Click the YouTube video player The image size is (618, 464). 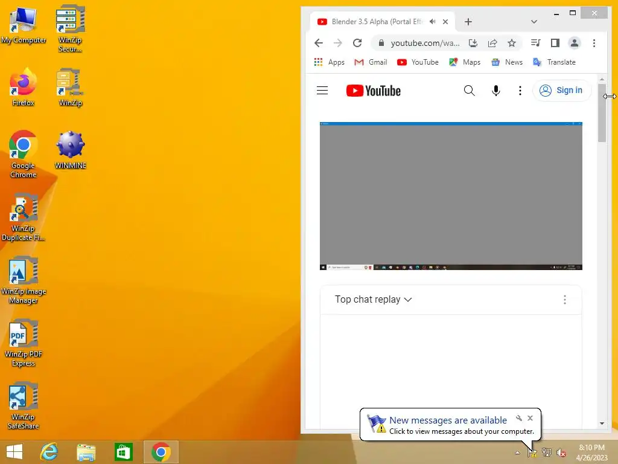(x=451, y=196)
